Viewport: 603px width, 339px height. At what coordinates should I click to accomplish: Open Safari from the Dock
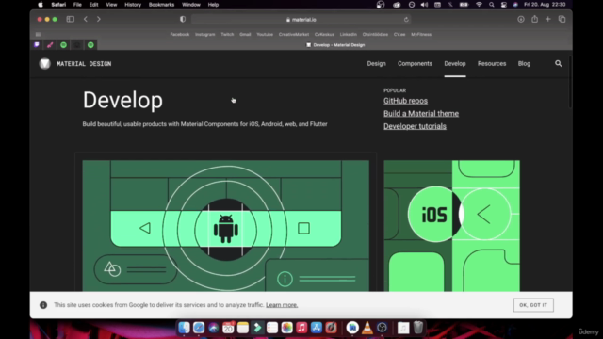[199, 328]
